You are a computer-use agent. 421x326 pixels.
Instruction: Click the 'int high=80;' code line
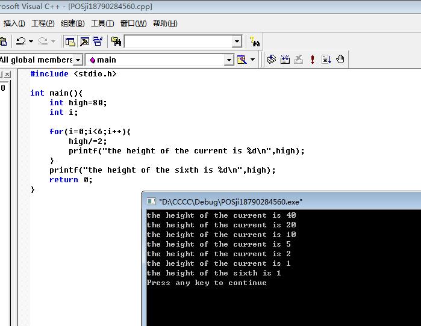(78, 103)
